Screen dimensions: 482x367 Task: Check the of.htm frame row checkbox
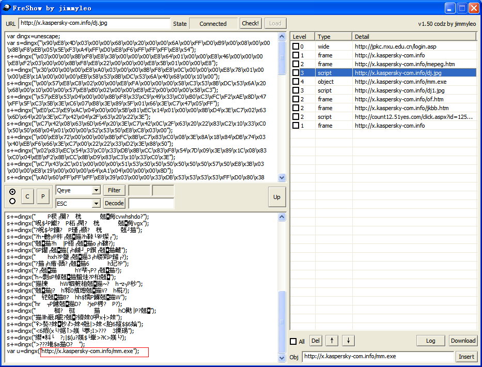click(296, 99)
